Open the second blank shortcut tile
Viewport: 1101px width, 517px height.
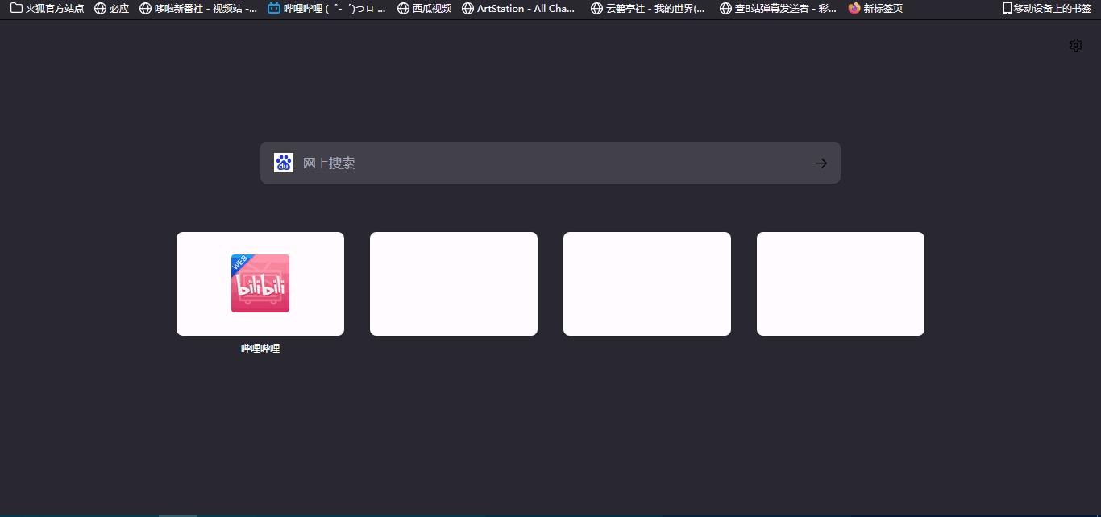(x=454, y=283)
